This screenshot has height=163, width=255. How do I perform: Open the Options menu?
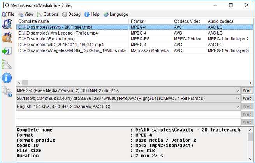(x=47, y=14)
